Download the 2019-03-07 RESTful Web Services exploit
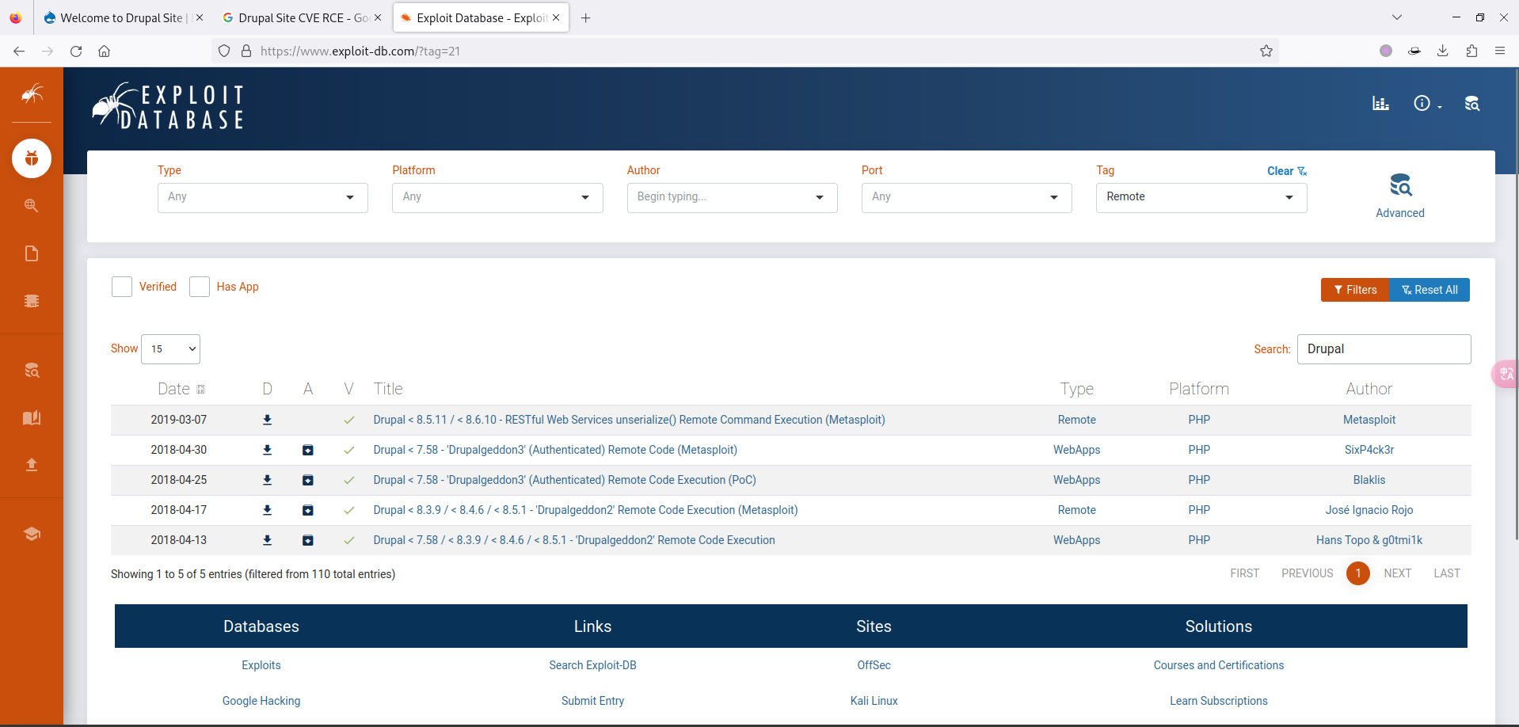The height and width of the screenshot is (727, 1519). coord(268,421)
